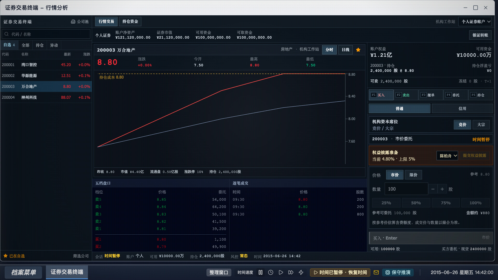The height and width of the screenshot is (280, 498).
Task: Click the 已在自选 star at list bottom
Action: pos(5,256)
